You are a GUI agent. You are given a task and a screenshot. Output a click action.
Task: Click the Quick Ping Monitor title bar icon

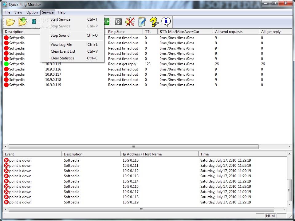click(5, 4)
